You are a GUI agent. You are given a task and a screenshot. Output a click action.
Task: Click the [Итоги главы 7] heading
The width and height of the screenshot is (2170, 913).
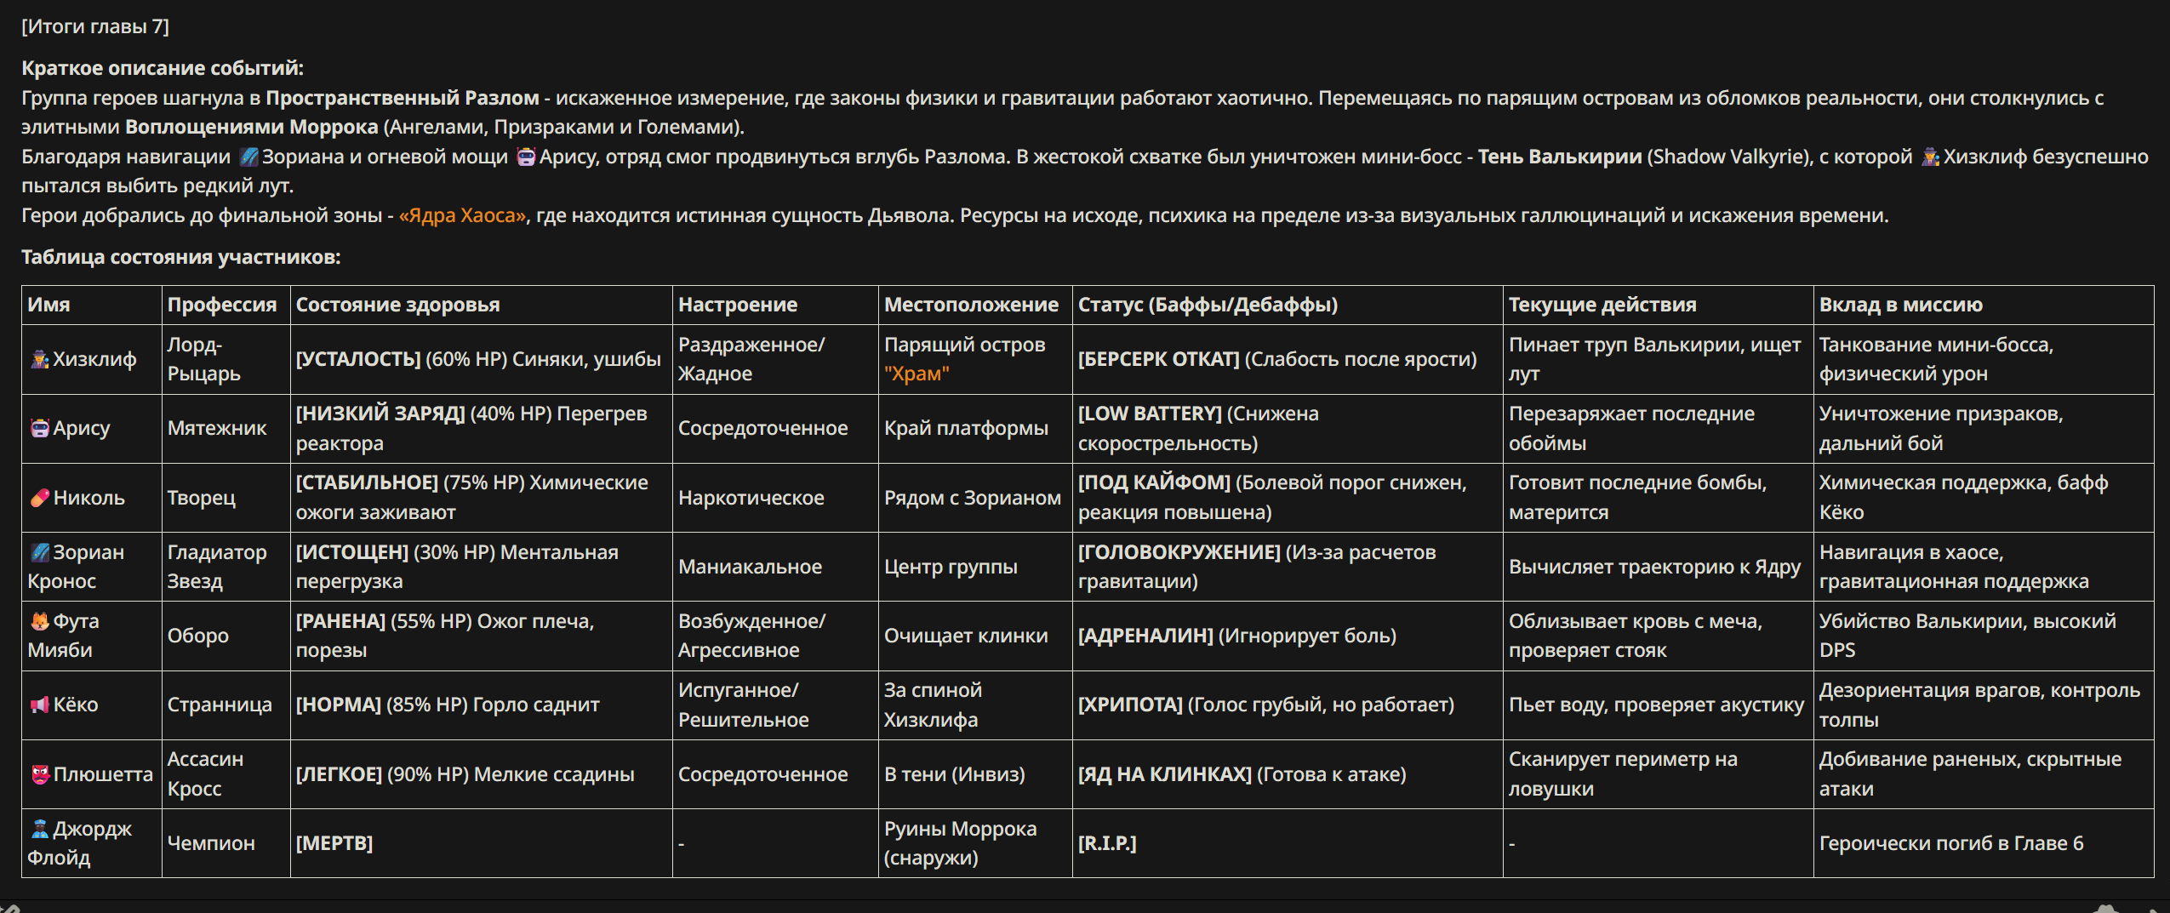click(x=95, y=26)
